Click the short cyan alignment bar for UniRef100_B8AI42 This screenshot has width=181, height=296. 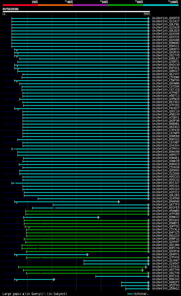click(x=35, y=279)
